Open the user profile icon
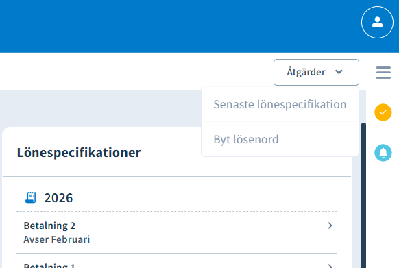The image size is (399, 268). 377,23
